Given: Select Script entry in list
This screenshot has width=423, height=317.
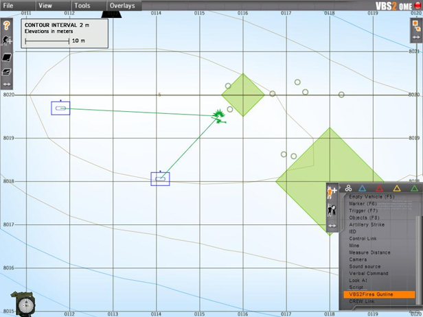Looking at the screenshot, I should coord(356,287).
